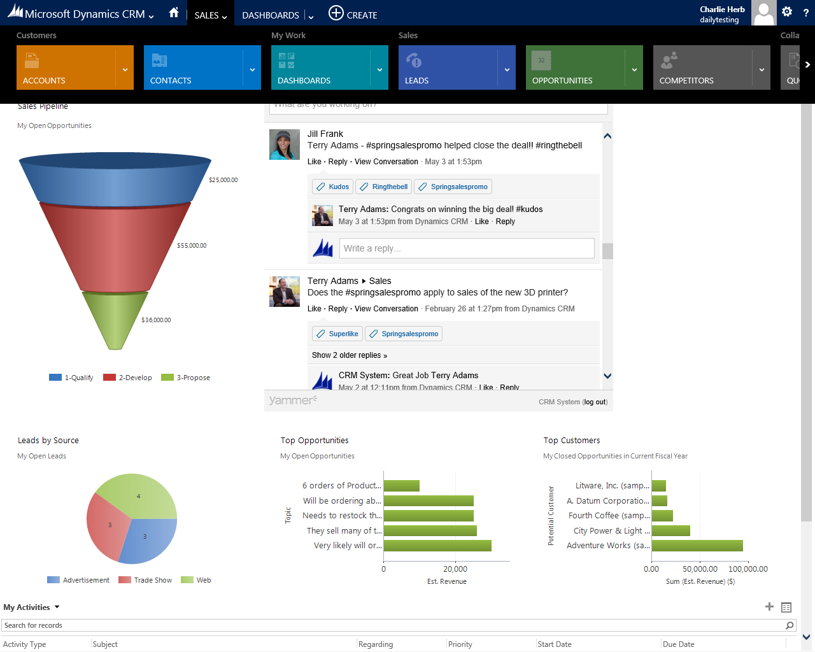Click the 1-Qualify legend swatch
Image resolution: width=815 pixels, height=652 pixels.
point(55,378)
